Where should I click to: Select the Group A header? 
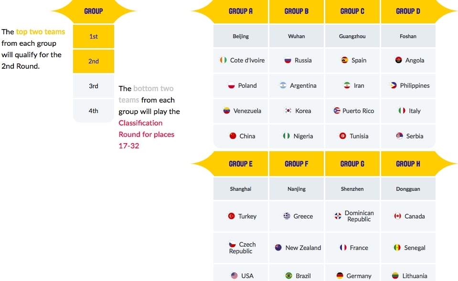tap(241, 11)
